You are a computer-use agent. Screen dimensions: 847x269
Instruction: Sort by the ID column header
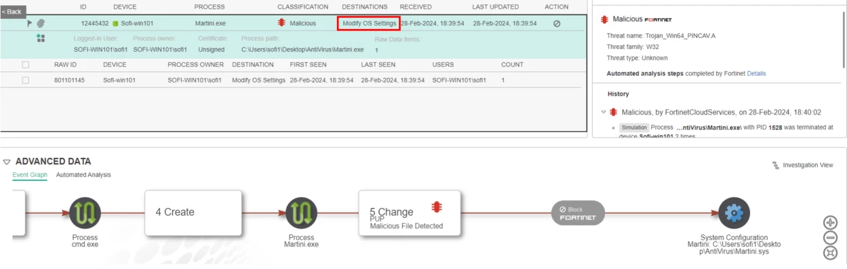pyautogui.click(x=83, y=7)
